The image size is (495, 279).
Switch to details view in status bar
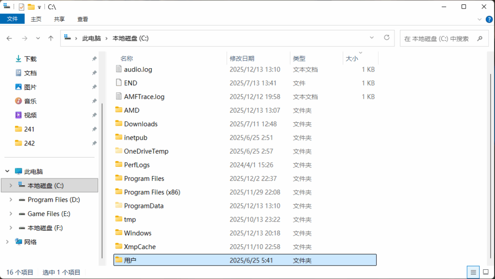pyautogui.click(x=473, y=272)
